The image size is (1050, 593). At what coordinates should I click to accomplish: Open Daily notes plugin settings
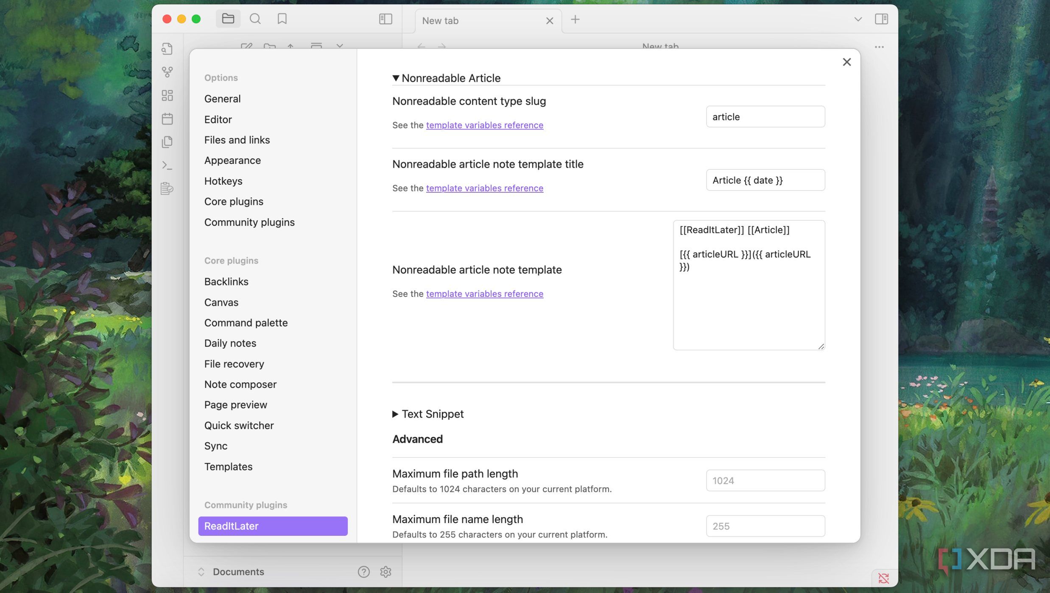pos(230,343)
